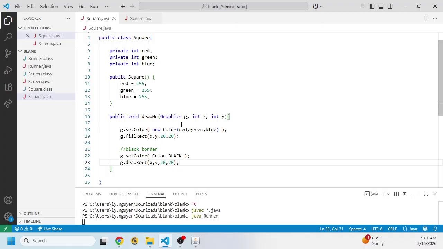Open the Customize Layout icon
This screenshot has height=249, width=443.
pos(363,6)
